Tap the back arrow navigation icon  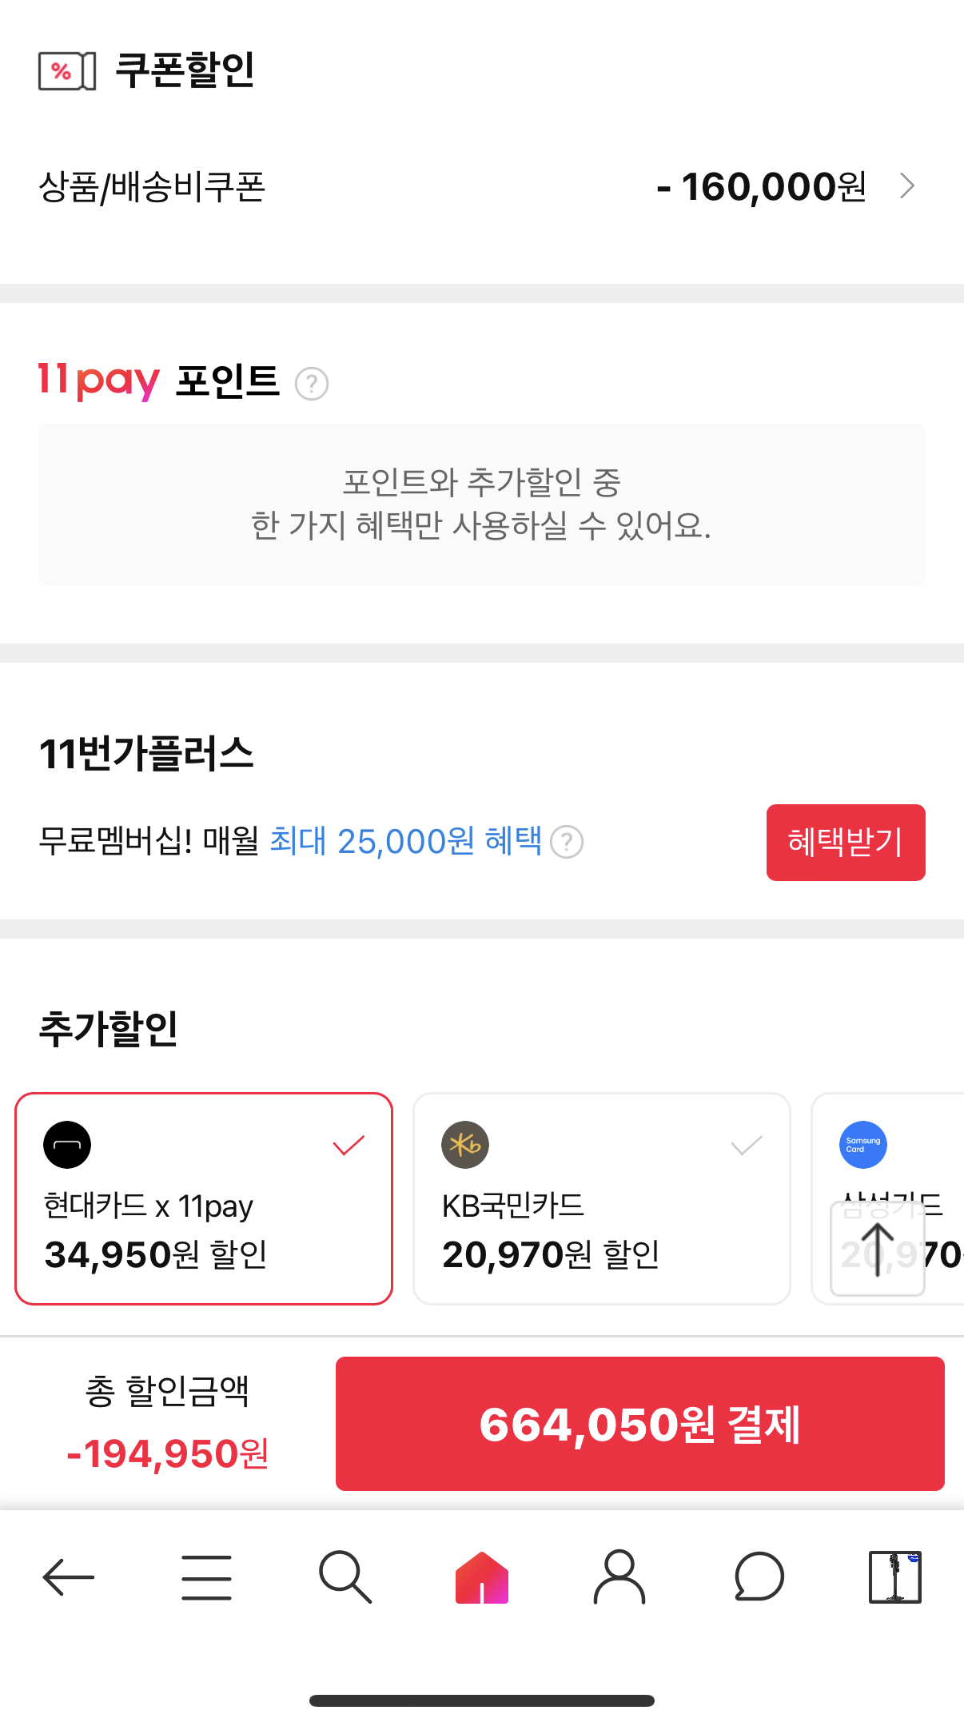69,1577
